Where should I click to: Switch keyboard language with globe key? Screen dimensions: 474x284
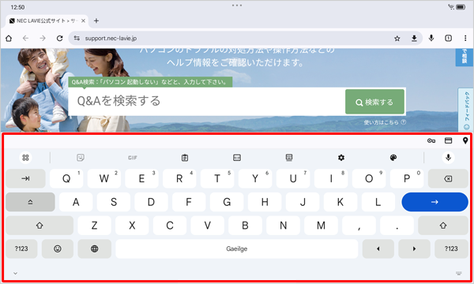tap(95, 248)
